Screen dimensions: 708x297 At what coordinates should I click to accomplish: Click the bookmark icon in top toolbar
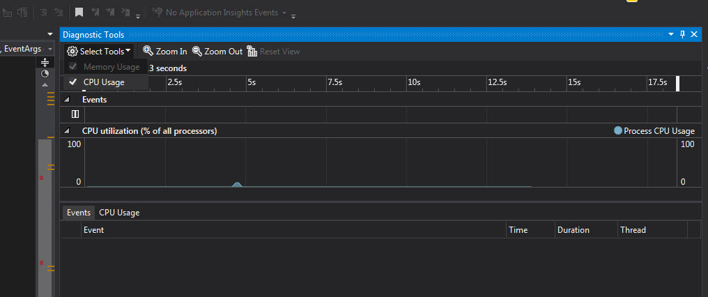pos(79,13)
